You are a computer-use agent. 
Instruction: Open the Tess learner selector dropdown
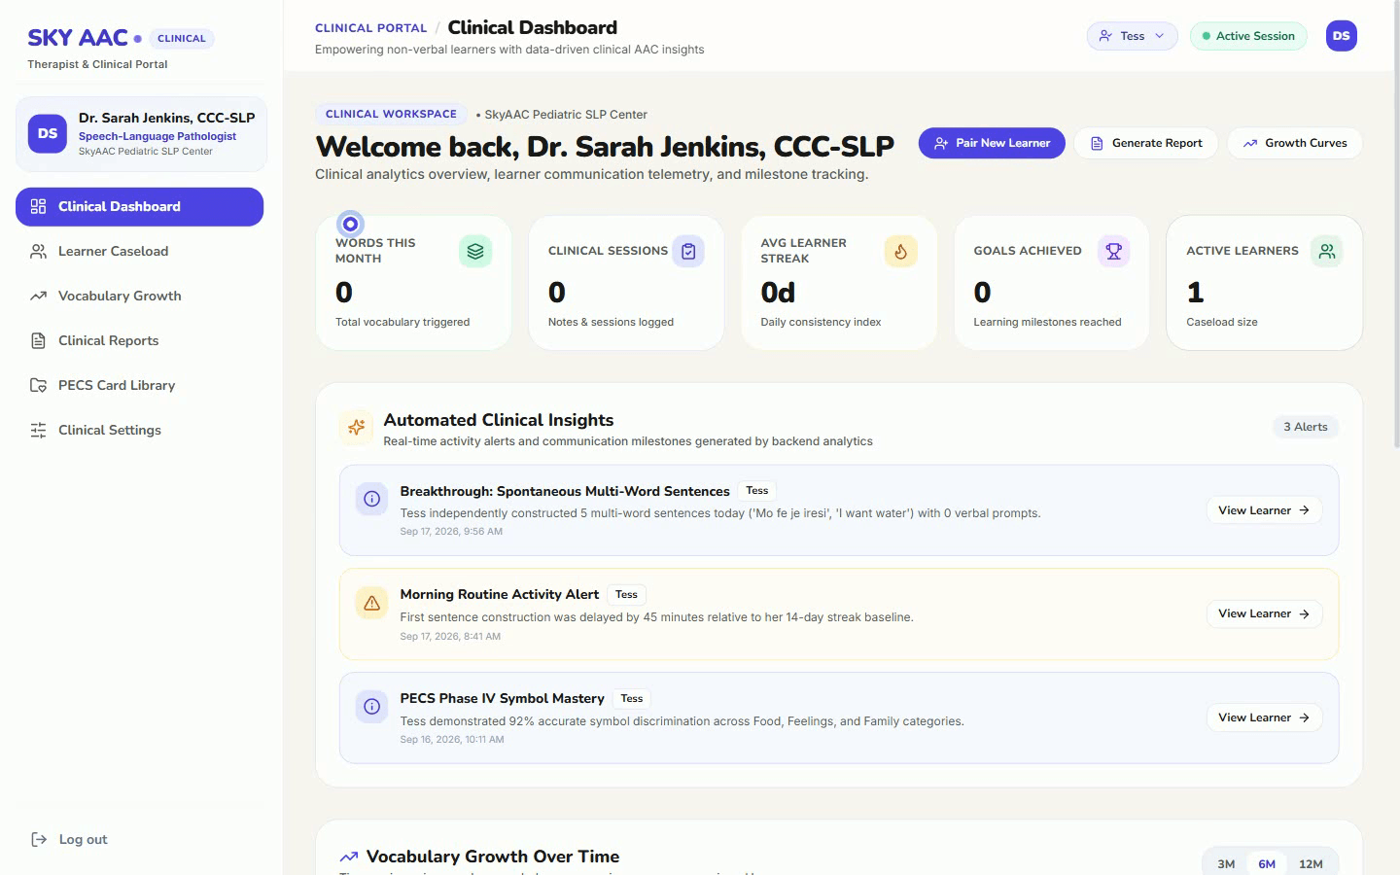[1132, 36]
